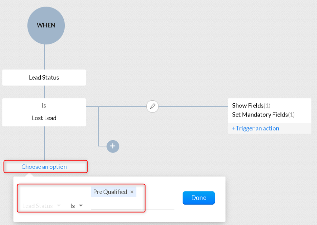Viewport: 317px width, 225px height.
Task: Click the Done button to confirm
Action: [x=198, y=198]
